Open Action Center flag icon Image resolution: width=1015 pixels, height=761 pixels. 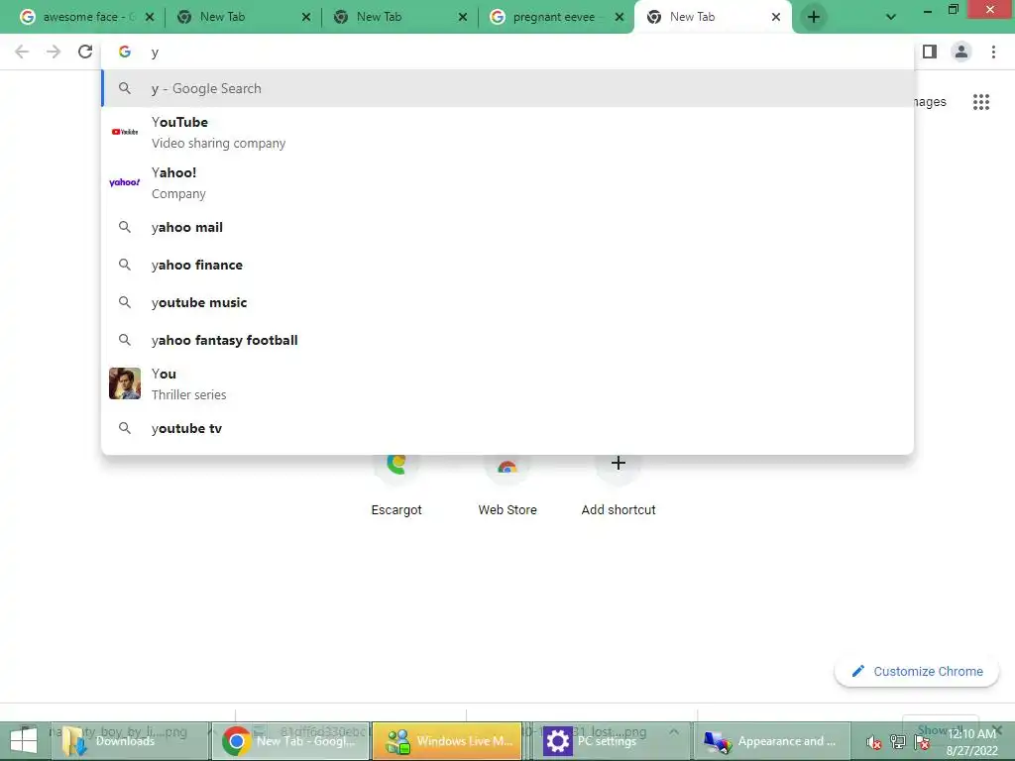point(922,742)
